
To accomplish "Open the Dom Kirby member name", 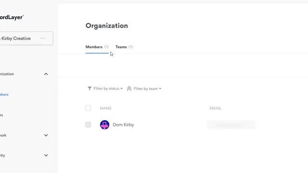I will [x=123, y=125].
